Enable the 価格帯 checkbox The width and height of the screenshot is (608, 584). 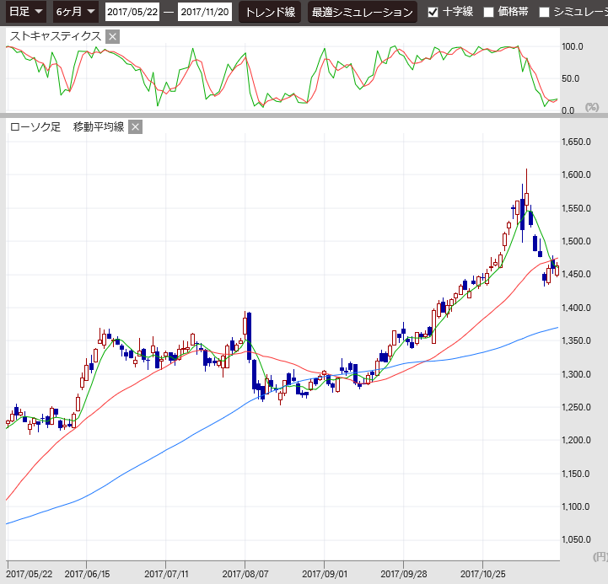coord(488,13)
